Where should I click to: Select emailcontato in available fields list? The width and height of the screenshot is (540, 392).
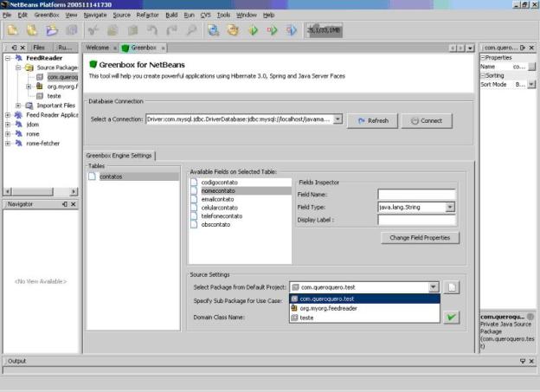[x=217, y=199]
